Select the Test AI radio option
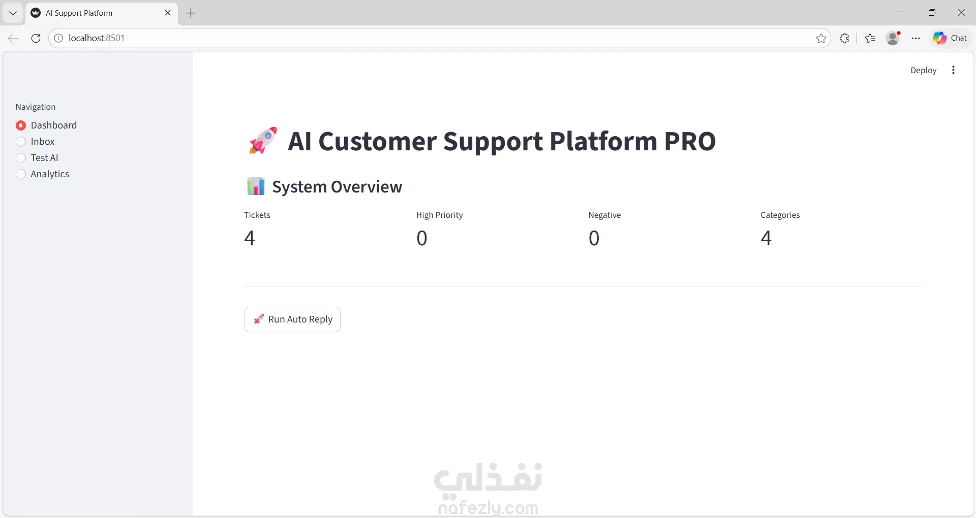 (21, 158)
